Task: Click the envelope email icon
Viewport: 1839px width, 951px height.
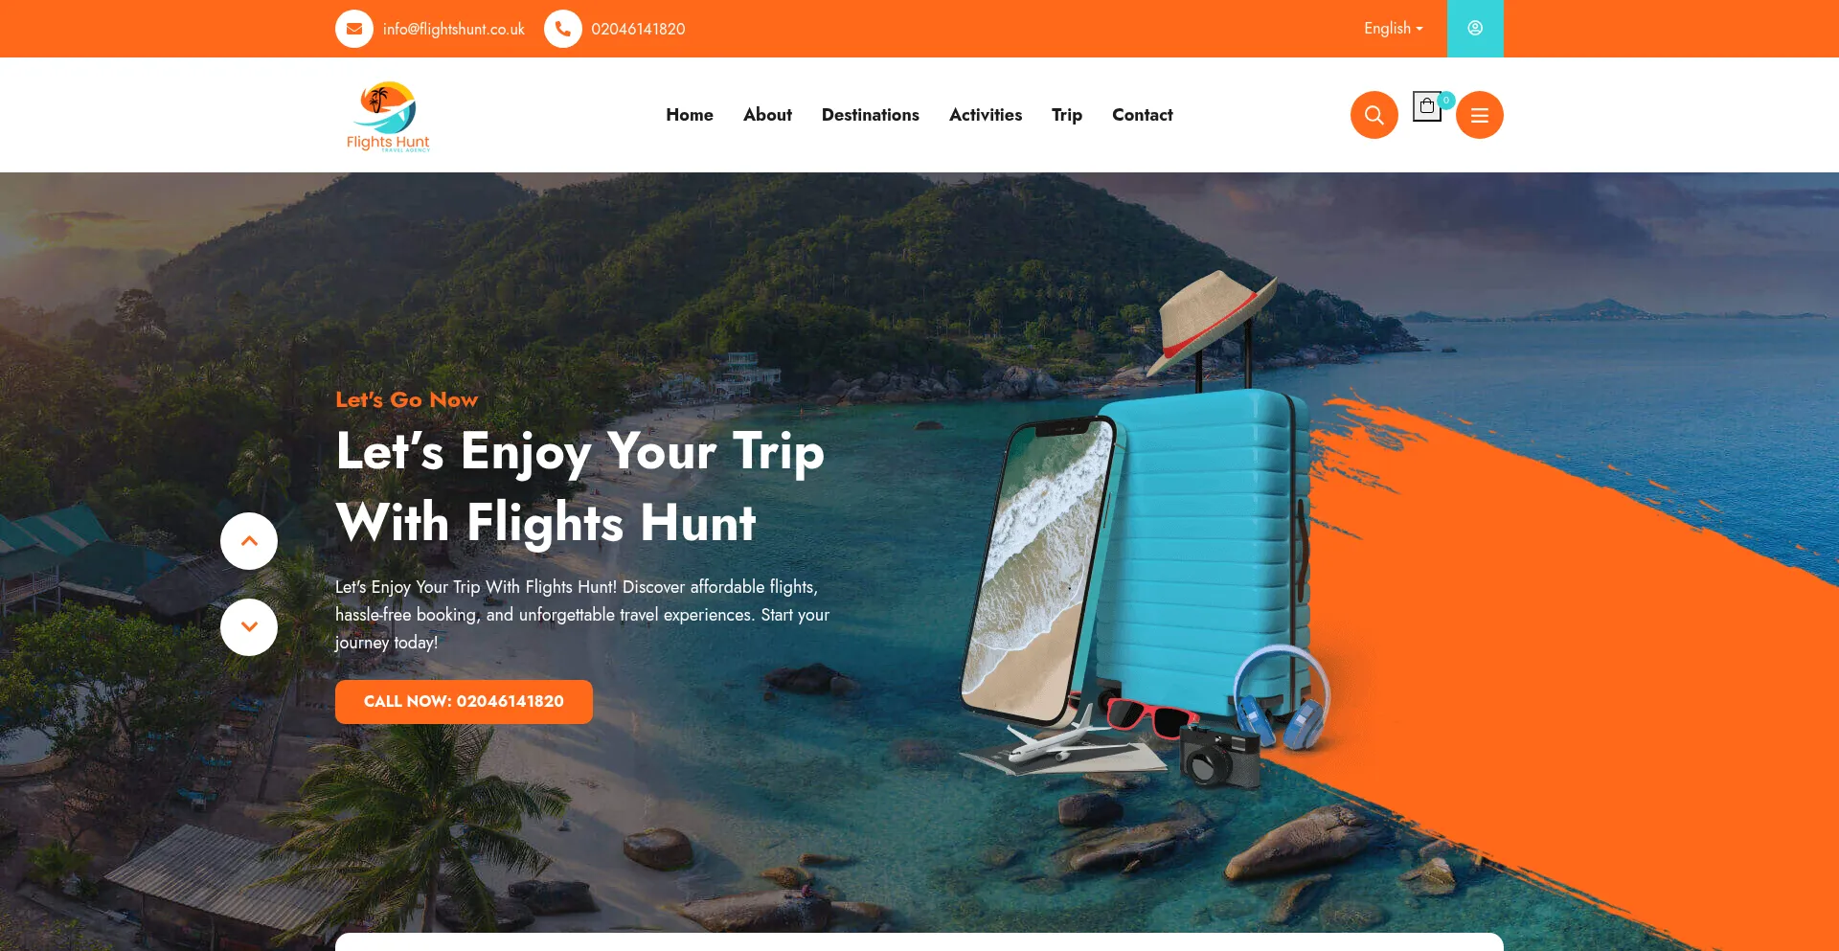Action: click(x=353, y=29)
